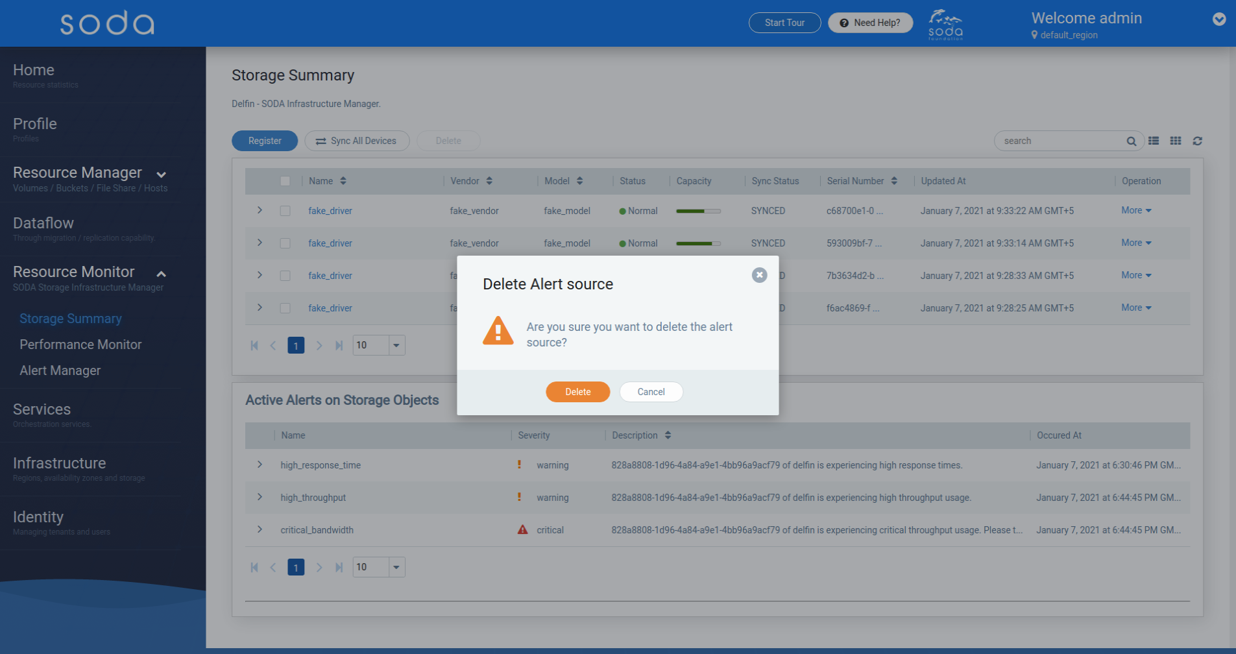Open storage table rows-per-page dropdown
This screenshot has height=654, width=1236.
[x=396, y=345]
